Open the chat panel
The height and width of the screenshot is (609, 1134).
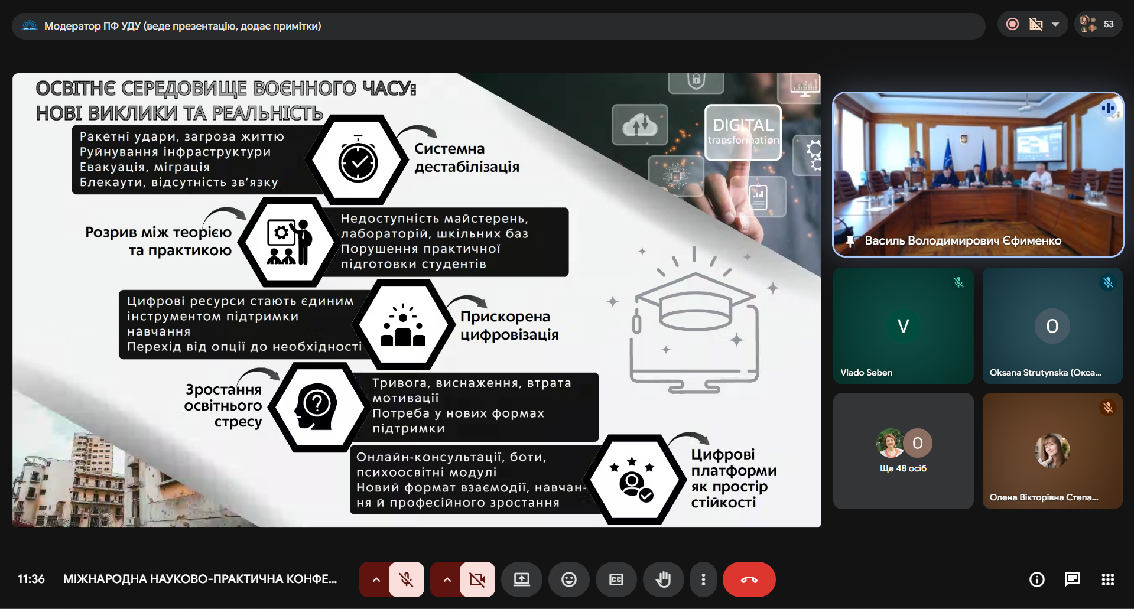point(1072,579)
